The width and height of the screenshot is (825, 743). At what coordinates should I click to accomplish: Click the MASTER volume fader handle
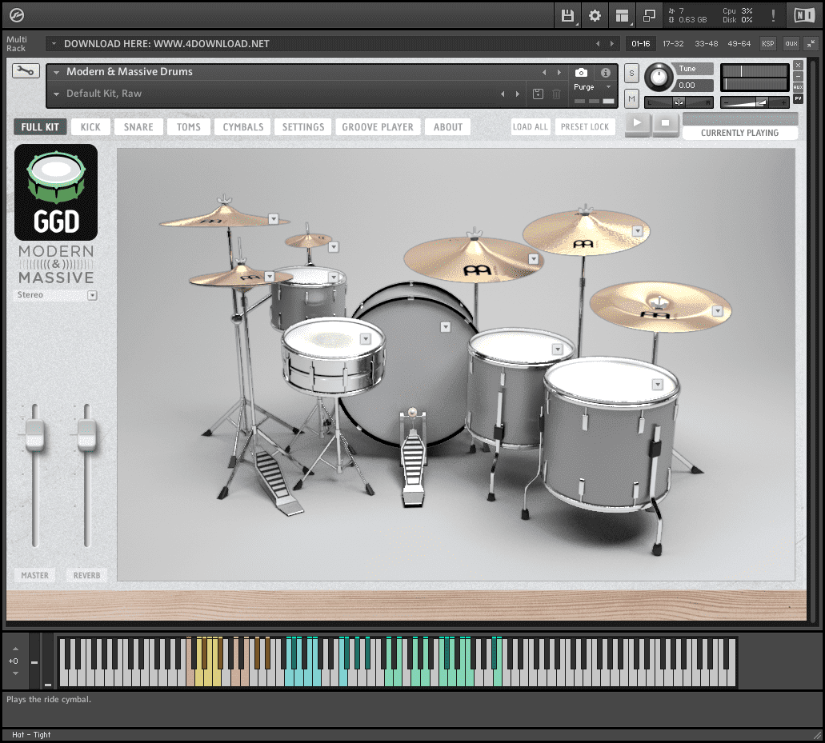[34, 435]
